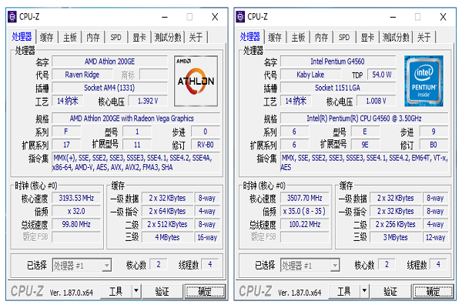Click 2 x 256 KBytes level 2 cache value

tap(396, 224)
